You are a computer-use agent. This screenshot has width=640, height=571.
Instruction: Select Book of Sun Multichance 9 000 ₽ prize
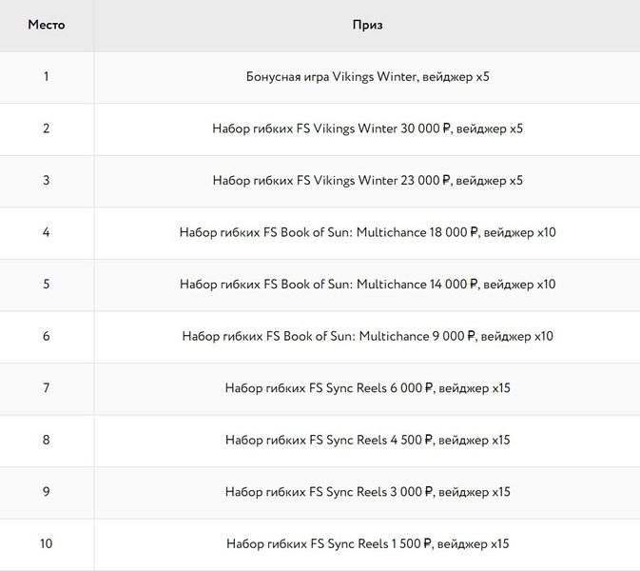[x=367, y=336]
